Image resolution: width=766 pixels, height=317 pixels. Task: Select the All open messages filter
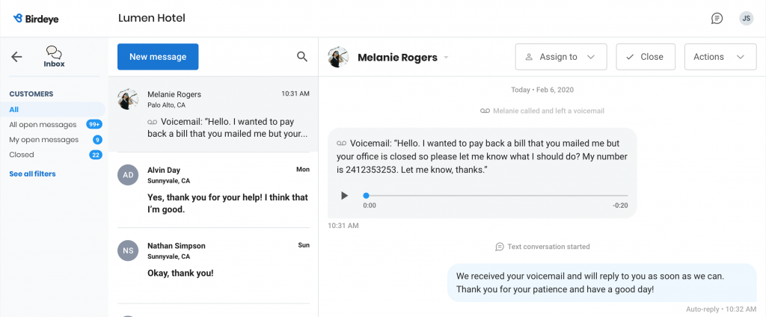pos(43,125)
